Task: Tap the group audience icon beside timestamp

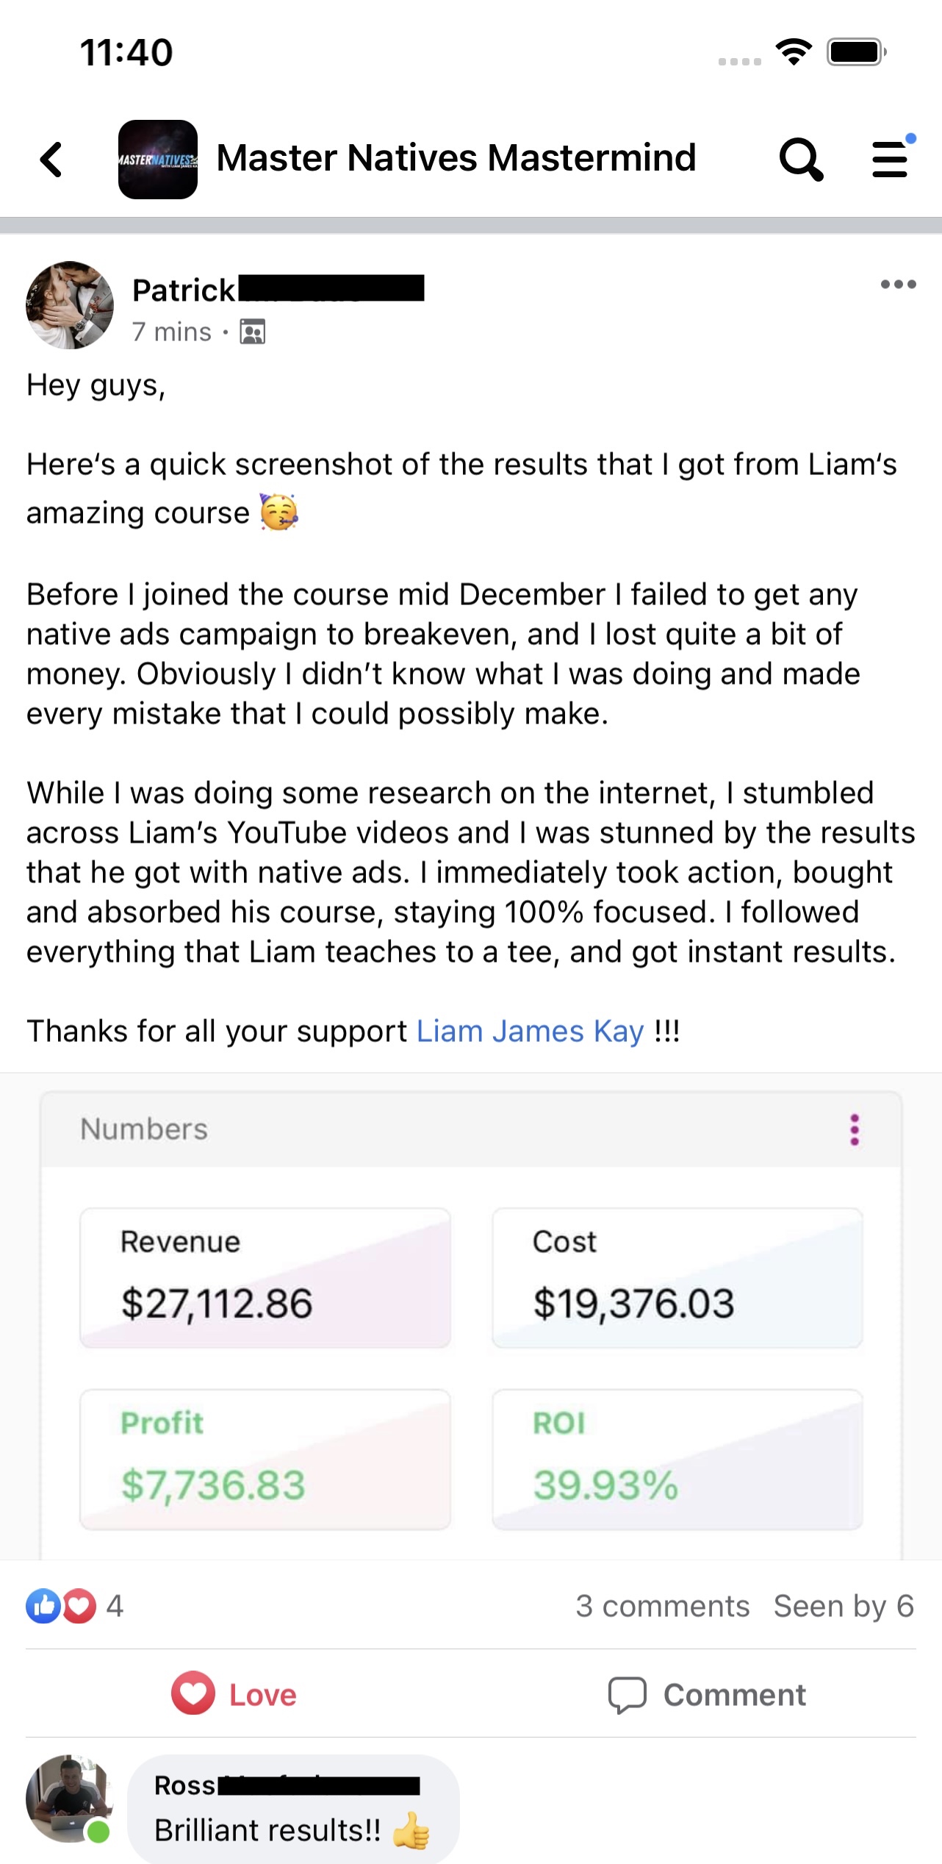Action: point(252,332)
